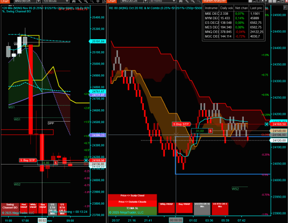Click the MS1 label on left chart
The image size is (288, 223).
click(x=12, y=107)
